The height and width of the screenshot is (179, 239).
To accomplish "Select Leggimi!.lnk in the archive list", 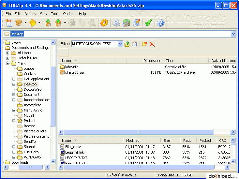I will [x=74, y=152].
